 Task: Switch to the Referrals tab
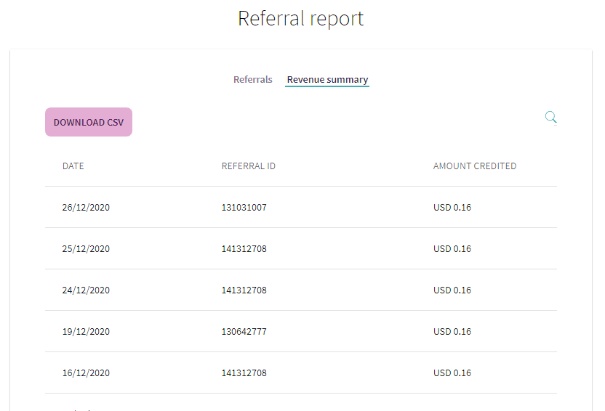point(253,79)
